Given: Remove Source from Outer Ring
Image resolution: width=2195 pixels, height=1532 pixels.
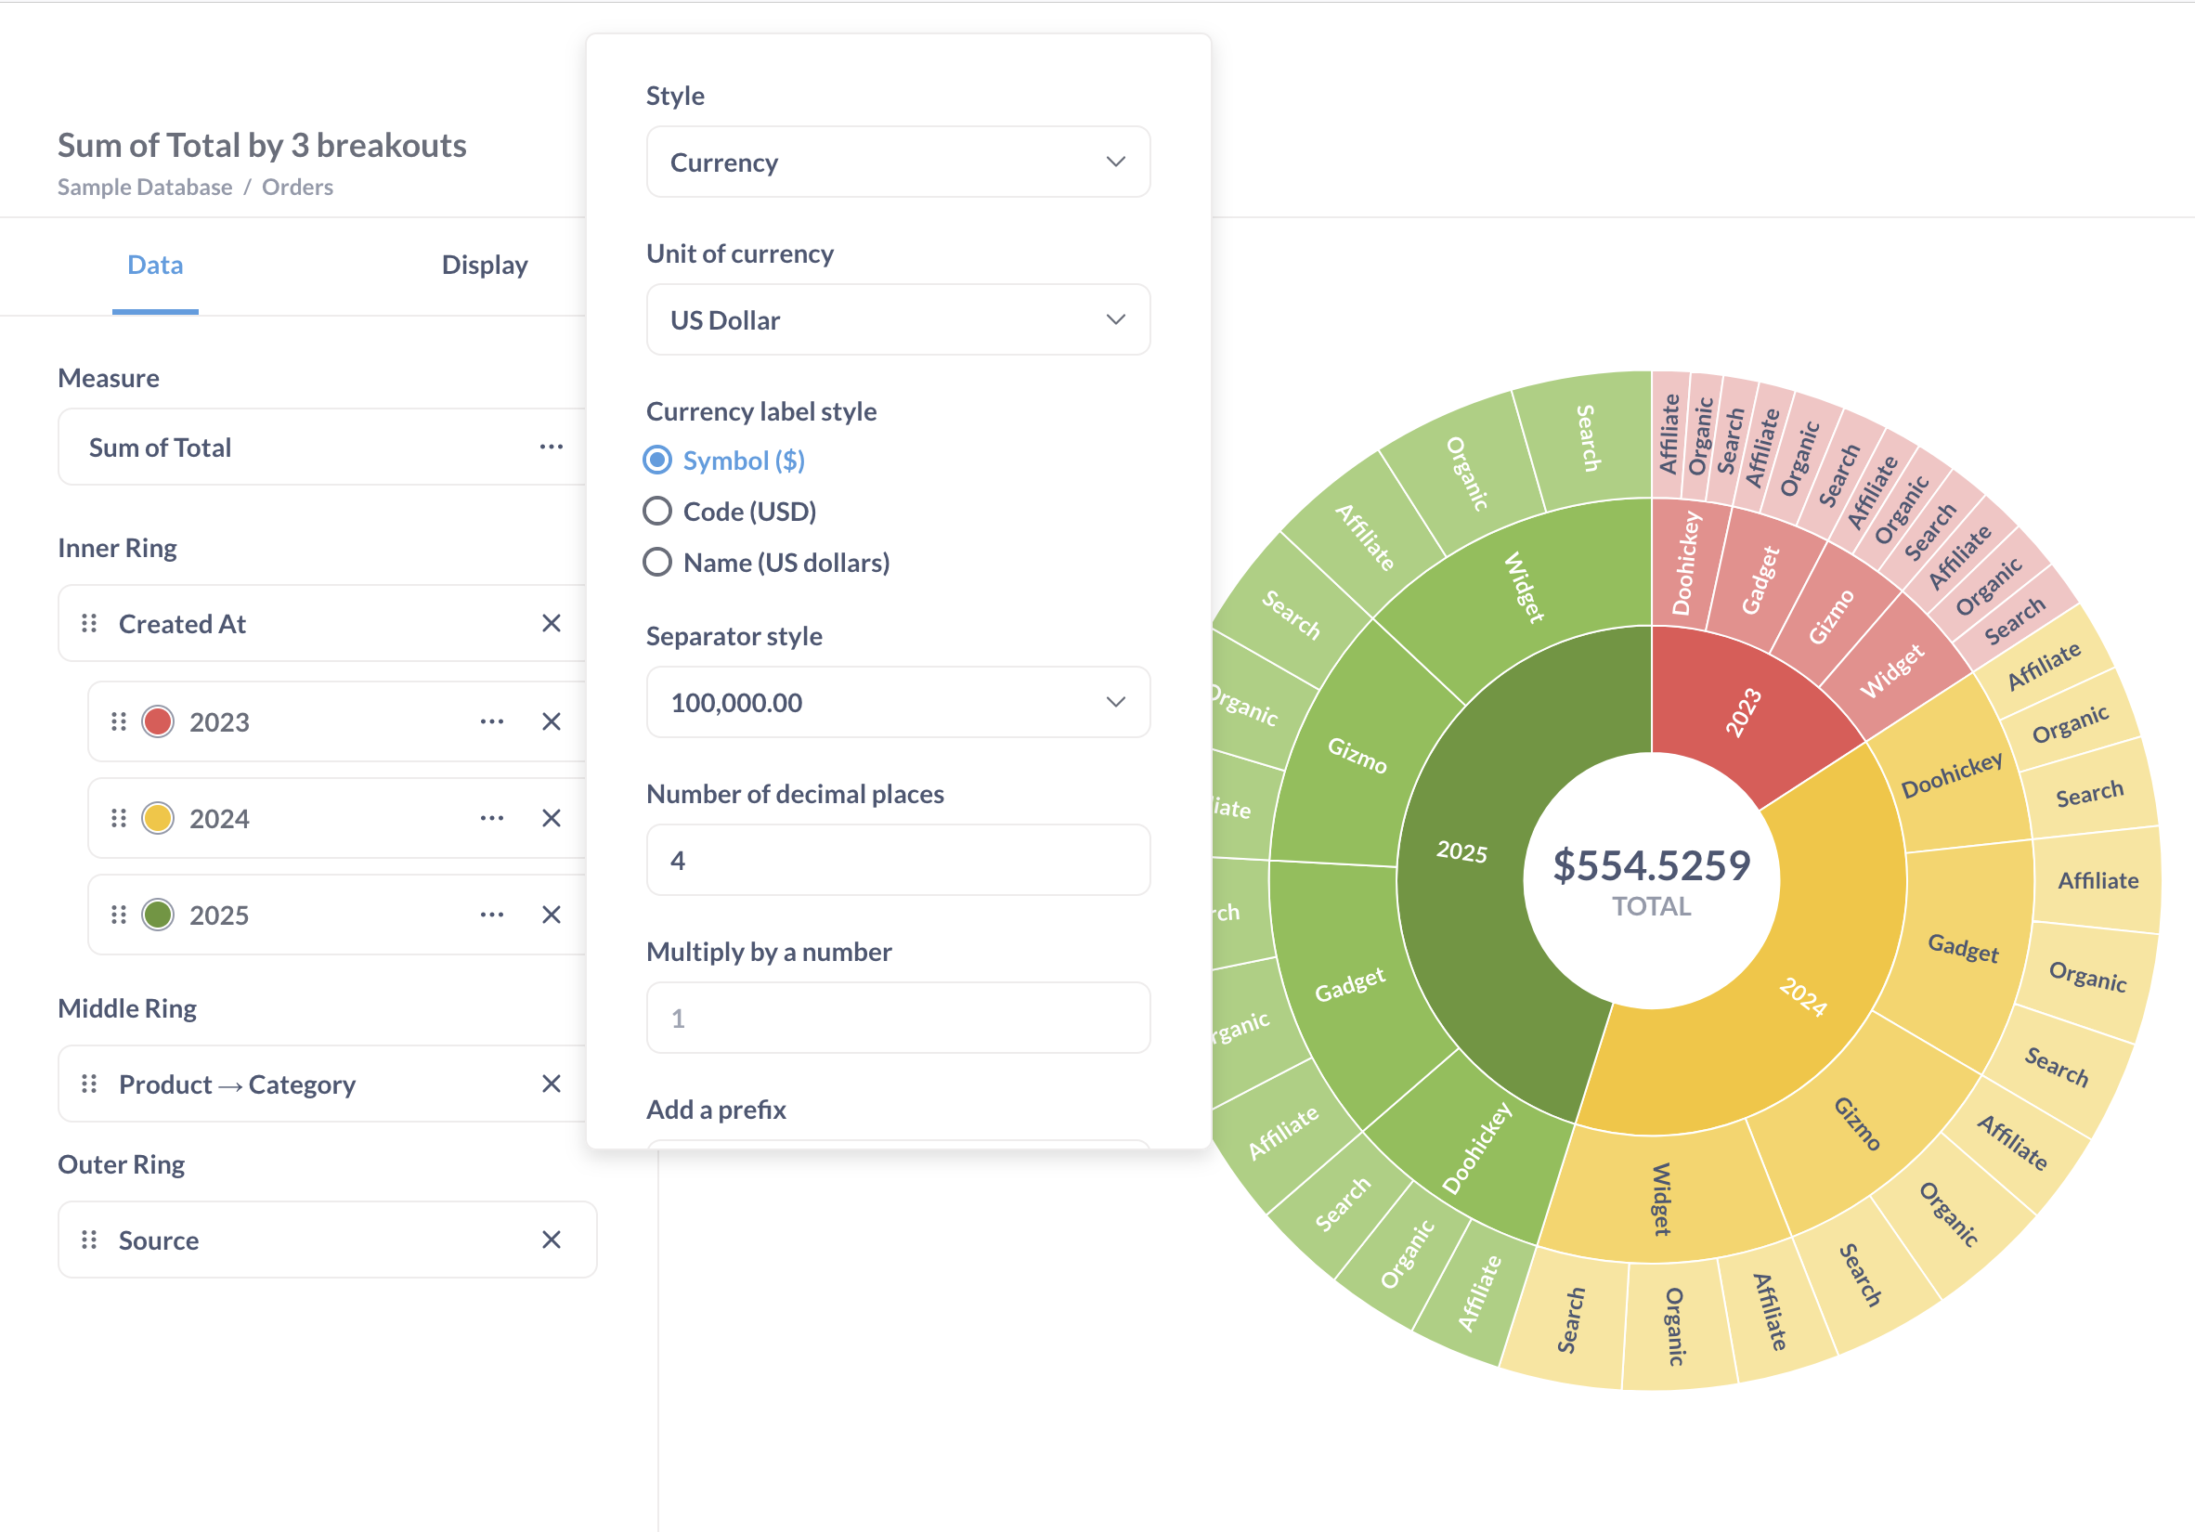Looking at the screenshot, I should [551, 1240].
